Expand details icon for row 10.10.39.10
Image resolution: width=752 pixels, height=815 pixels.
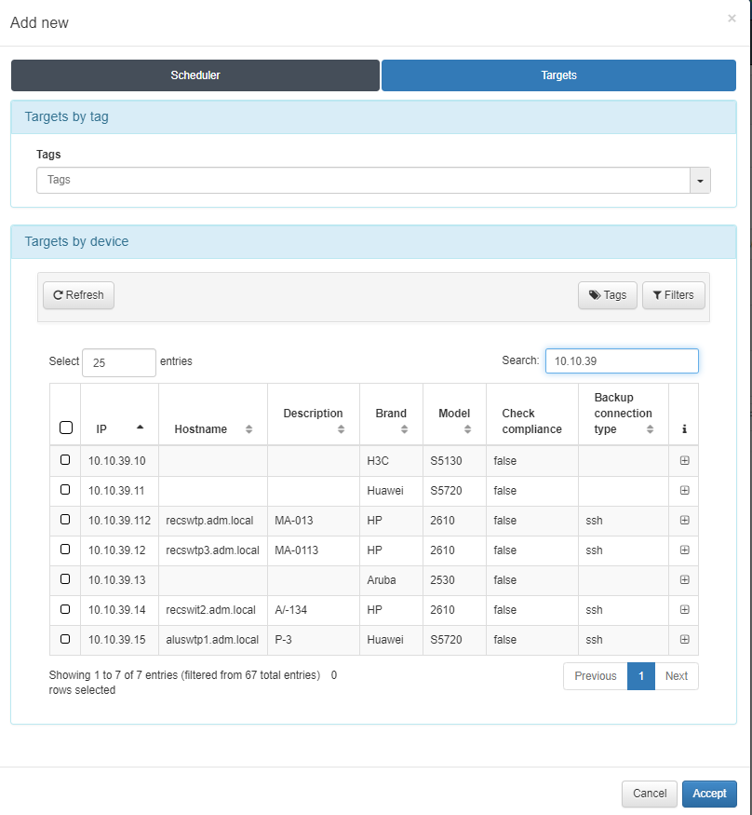pyautogui.click(x=684, y=460)
